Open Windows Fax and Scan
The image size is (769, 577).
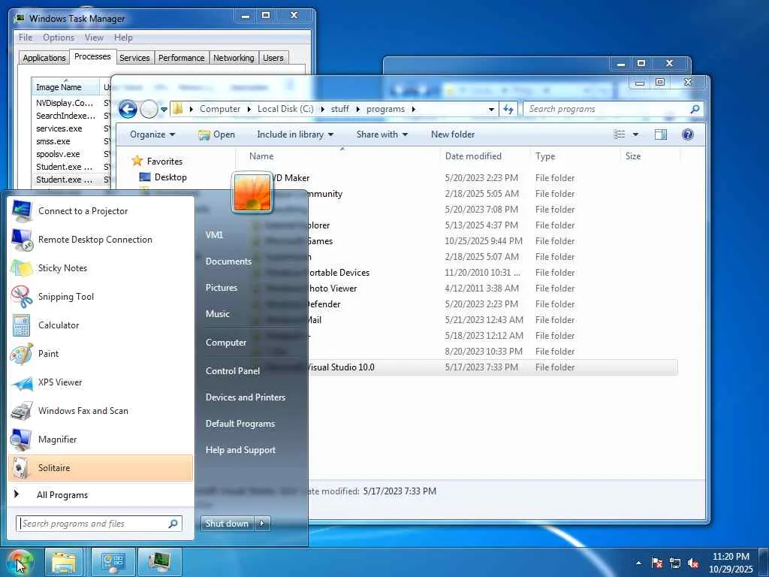pyautogui.click(x=101, y=411)
